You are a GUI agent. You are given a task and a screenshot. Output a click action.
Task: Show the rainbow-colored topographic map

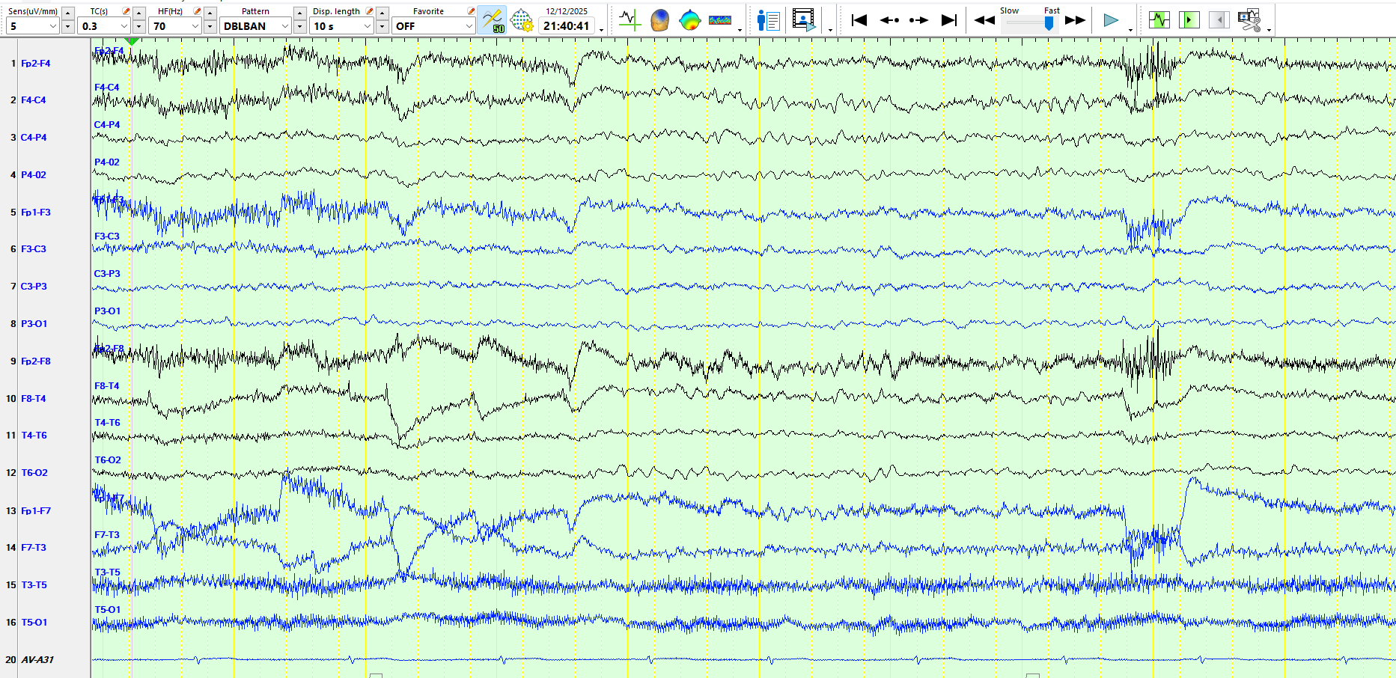coord(689,20)
